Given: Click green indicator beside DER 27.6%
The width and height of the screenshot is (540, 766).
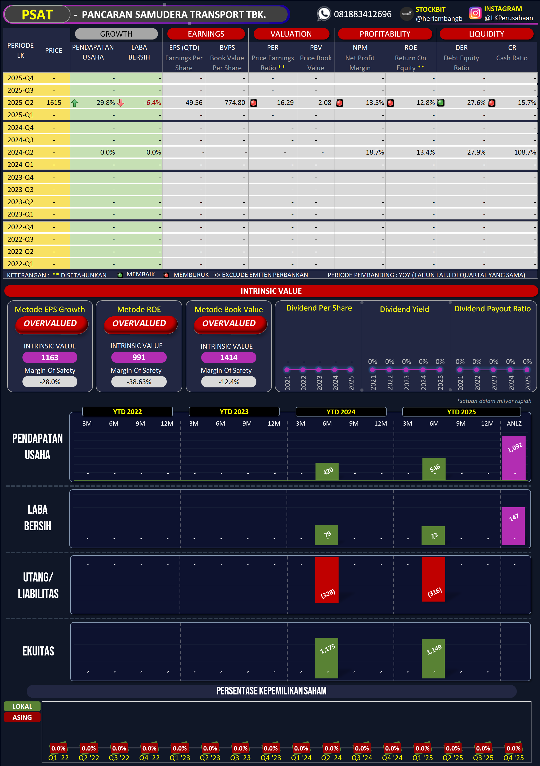Looking at the screenshot, I should pos(441,103).
